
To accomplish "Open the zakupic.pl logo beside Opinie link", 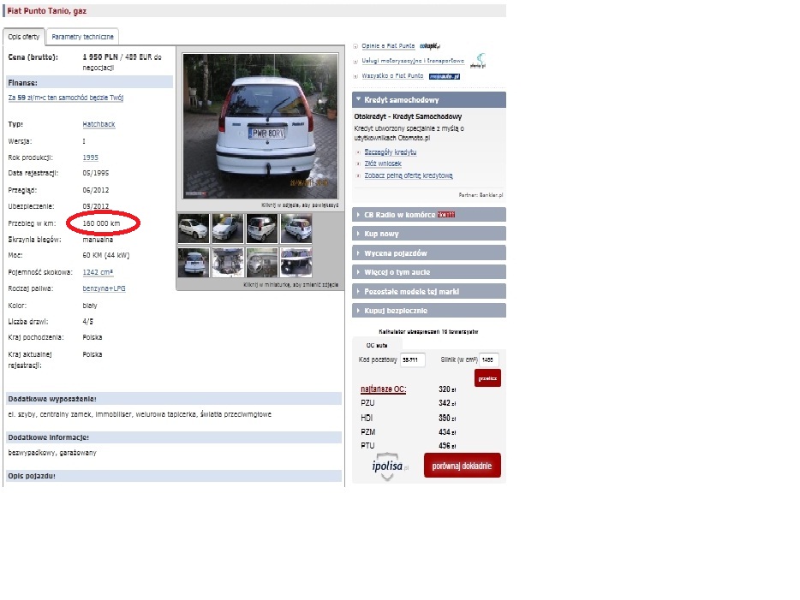I will 430,46.
